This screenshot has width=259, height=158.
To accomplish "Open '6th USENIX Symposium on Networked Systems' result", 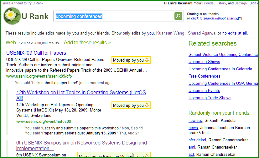I will pos(81,145).
